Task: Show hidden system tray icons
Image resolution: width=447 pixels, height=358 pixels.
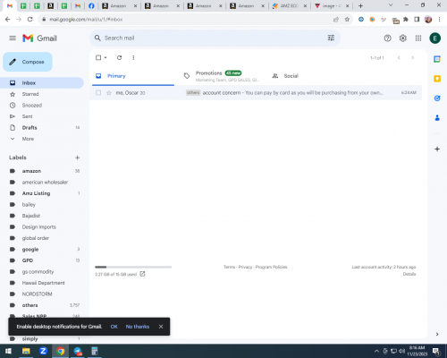Action: (x=376, y=351)
